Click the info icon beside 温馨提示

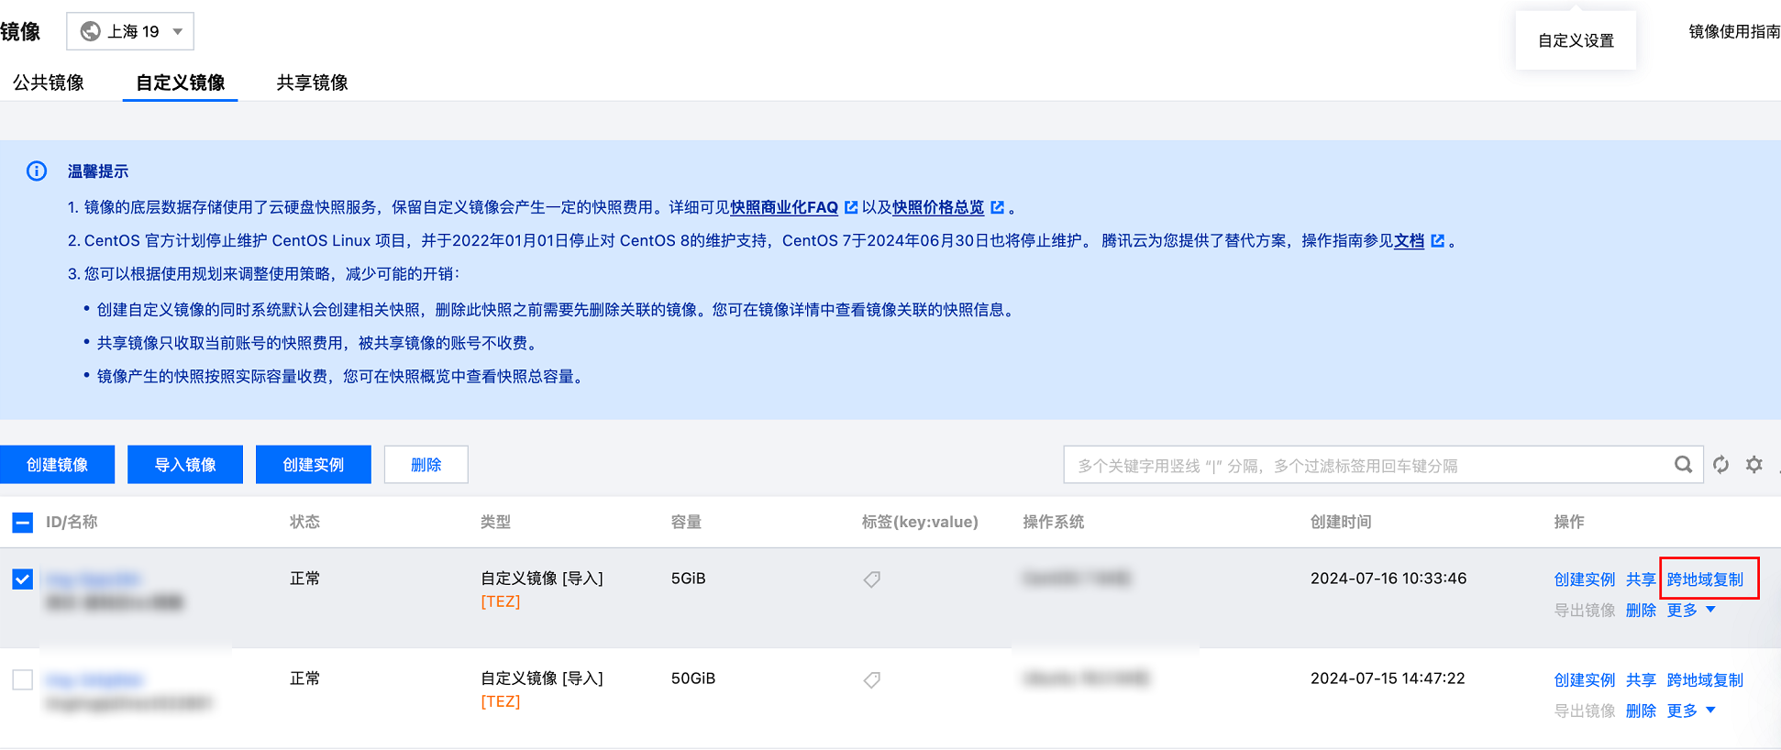(x=37, y=171)
